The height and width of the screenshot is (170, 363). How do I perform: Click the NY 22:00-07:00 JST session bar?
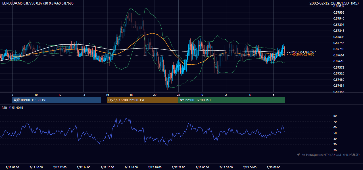(x=231, y=100)
